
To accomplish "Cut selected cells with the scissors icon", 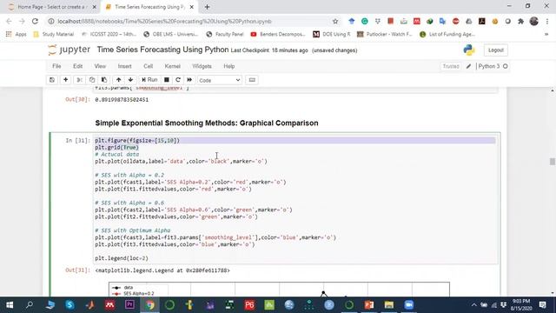I will tap(79, 80).
